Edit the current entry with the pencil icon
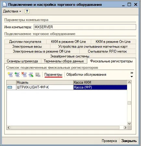 click(x=31, y=74)
